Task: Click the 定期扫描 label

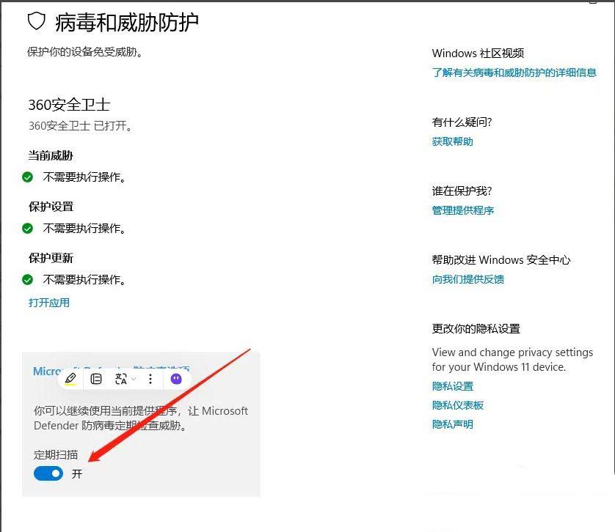Action: pyautogui.click(x=56, y=455)
